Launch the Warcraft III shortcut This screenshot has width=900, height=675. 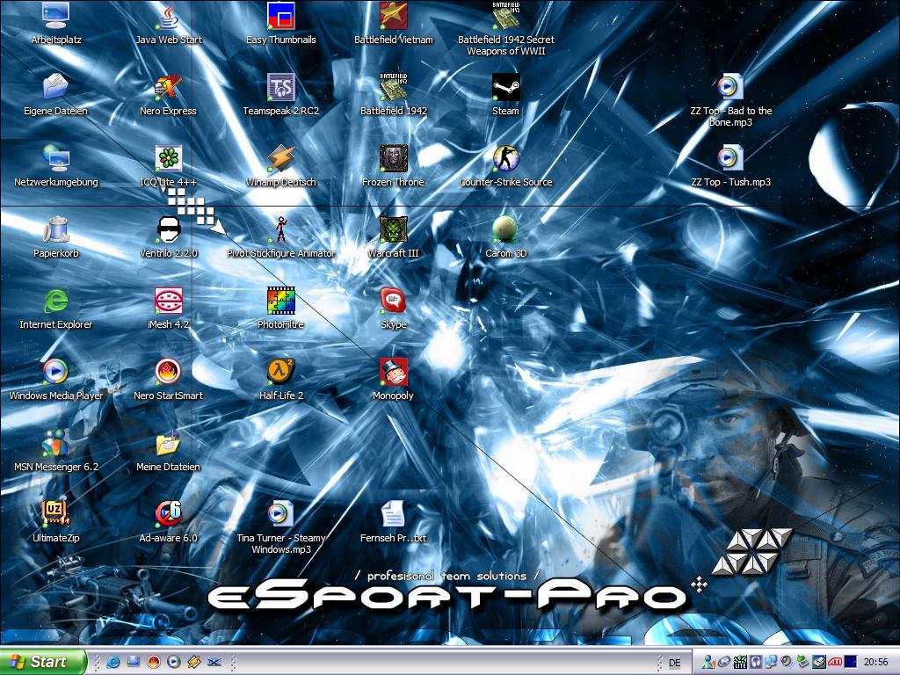394,237
